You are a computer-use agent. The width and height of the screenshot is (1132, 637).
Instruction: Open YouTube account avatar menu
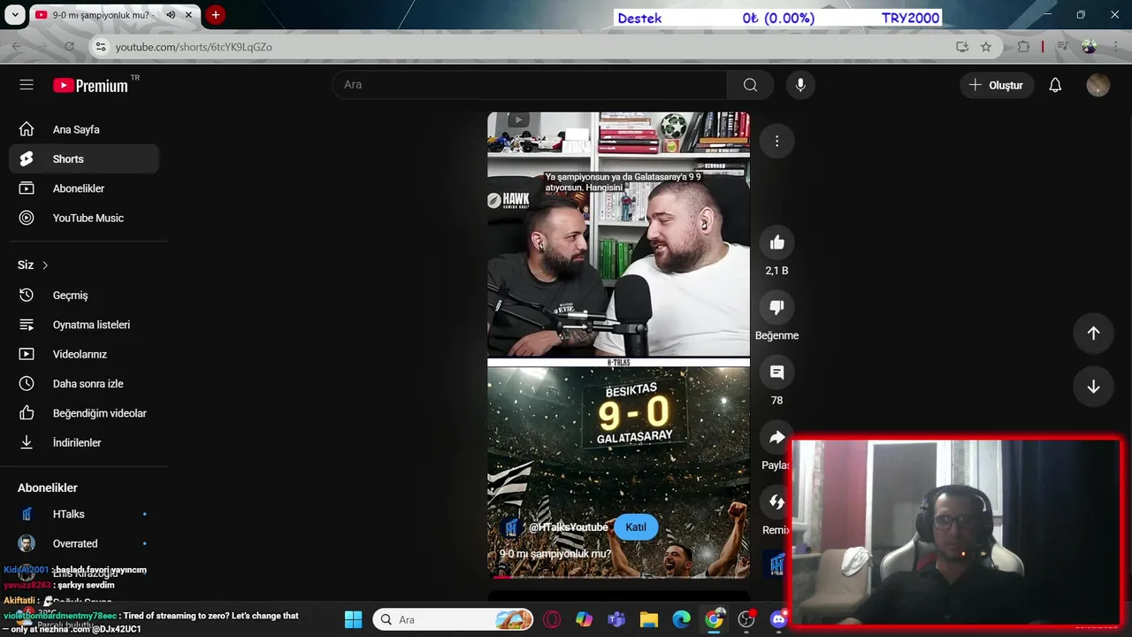(1098, 85)
